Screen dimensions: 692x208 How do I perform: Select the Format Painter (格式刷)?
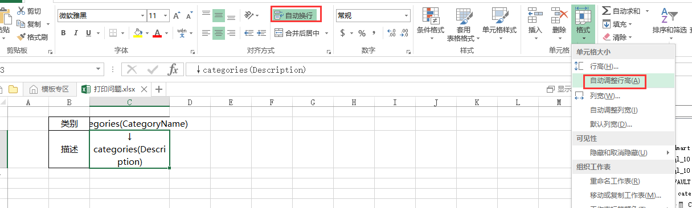[x=33, y=37]
